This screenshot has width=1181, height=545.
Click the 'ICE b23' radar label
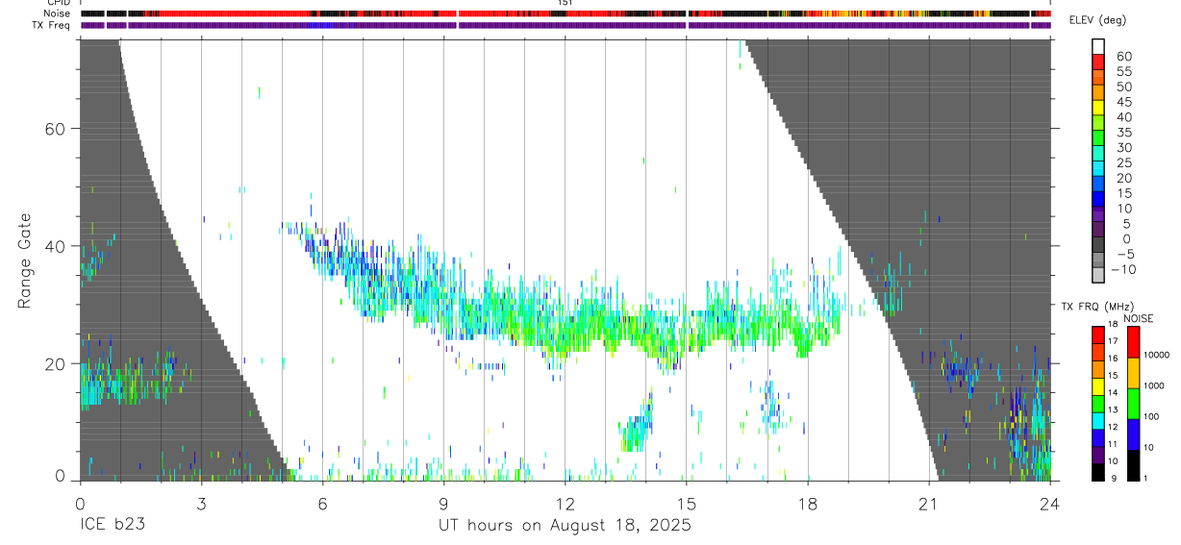coord(113,526)
